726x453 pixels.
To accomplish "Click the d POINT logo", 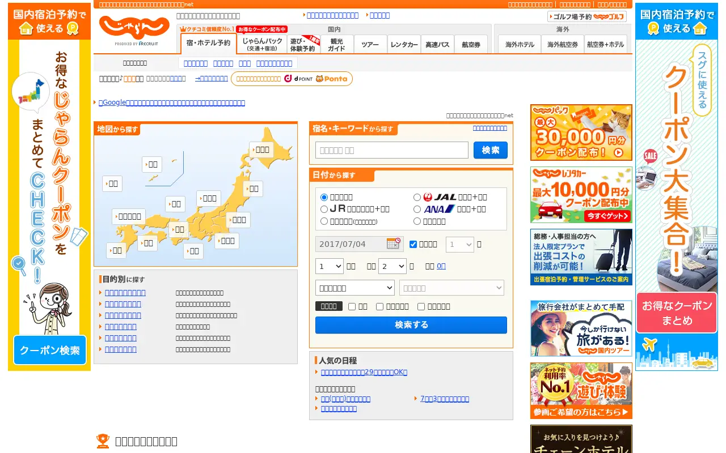I will click(x=298, y=79).
